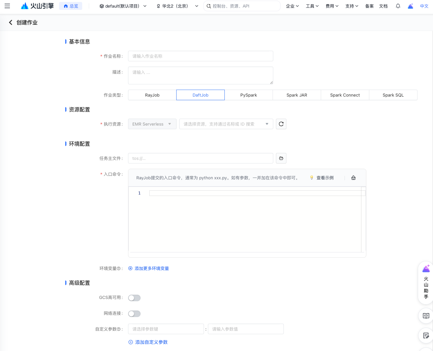Image resolution: width=433 pixels, height=351 pixels.
Task: Select the Spark JAR job type
Action: coord(297,95)
